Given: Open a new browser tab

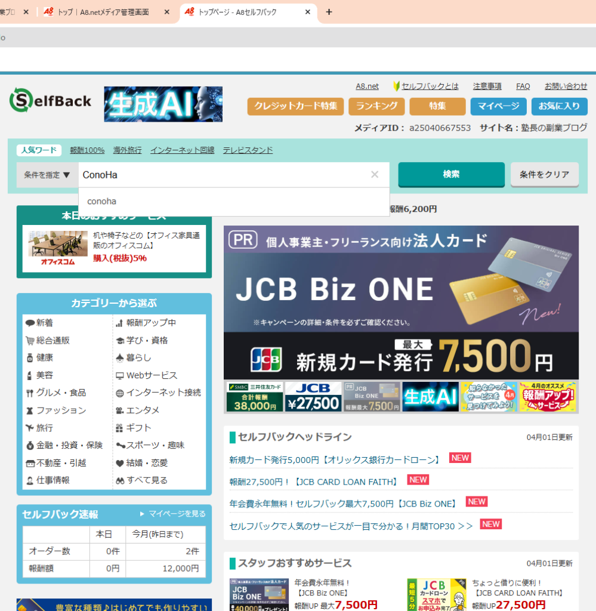Looking at the screenshot, I should click(329, 12).
